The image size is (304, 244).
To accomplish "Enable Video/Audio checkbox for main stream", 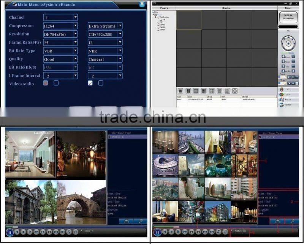I will [x=45, y=83].
